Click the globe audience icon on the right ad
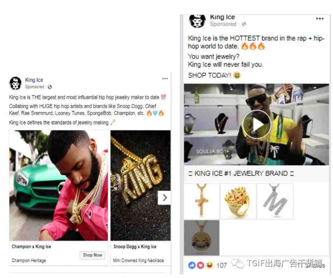 (x=244, y=24)
